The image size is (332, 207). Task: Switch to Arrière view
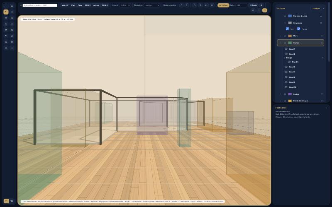coord(96,5)
